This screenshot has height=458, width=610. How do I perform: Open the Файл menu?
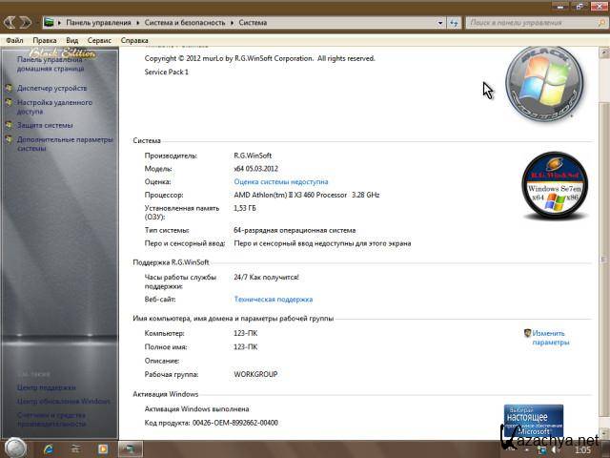14,41
